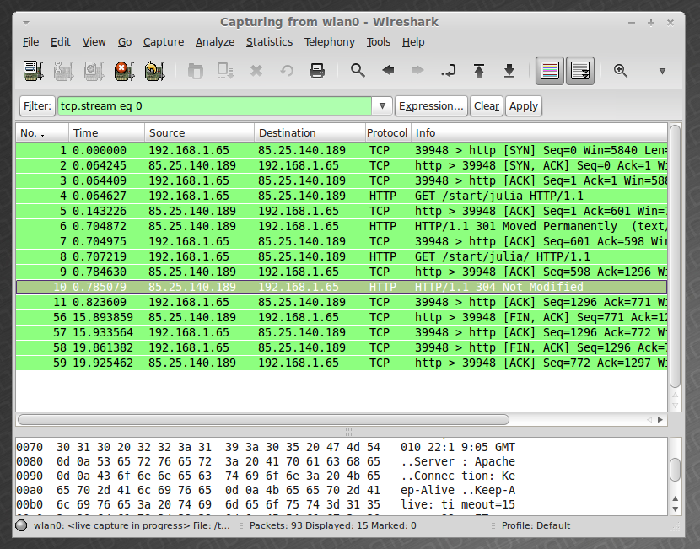
Task: Open the Edit menu
Action: pyautogui.click(x=60, y=42)
